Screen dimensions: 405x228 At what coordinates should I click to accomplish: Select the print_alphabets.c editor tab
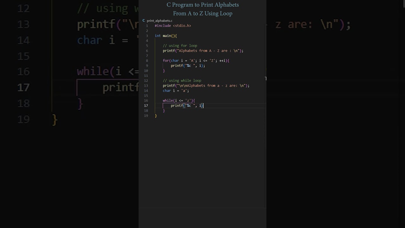click(157, 21)
